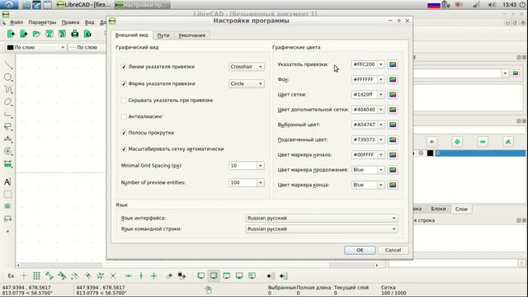Pick color for 'Подсвеченный цвет'
Viewport: 528px width, 297px height.
click(393, 139)
